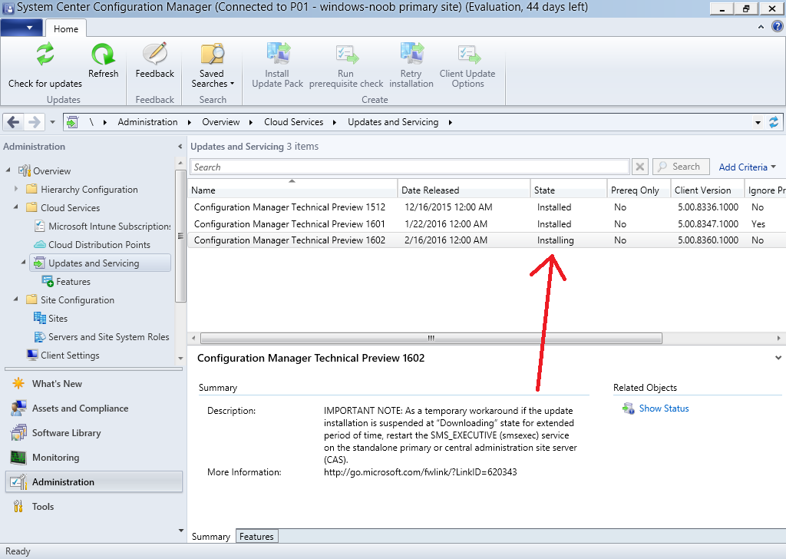Sort by the Name column header

tap(292, 190)
